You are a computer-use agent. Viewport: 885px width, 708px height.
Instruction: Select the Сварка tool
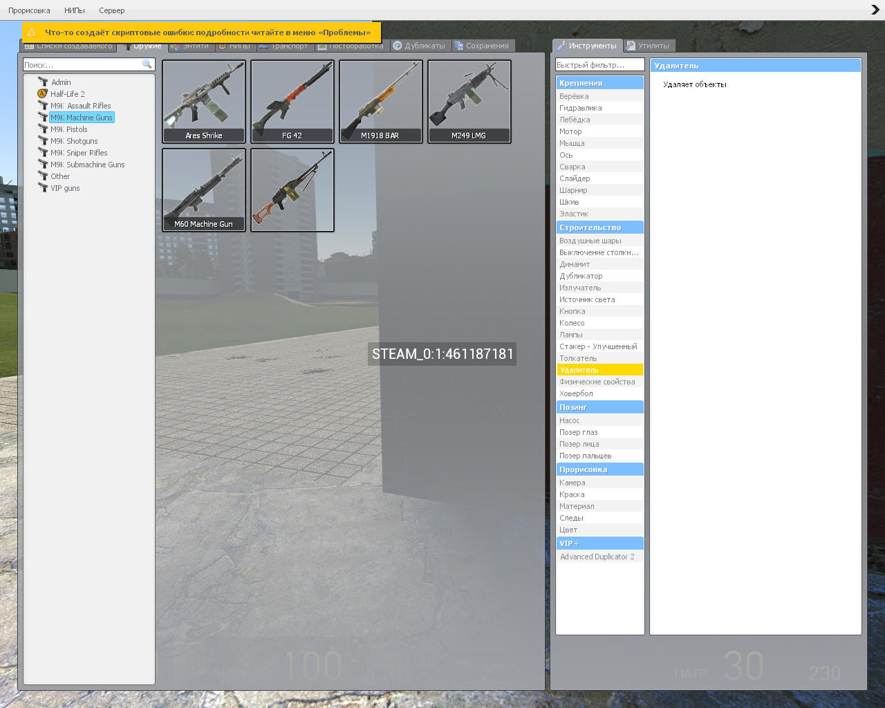tap(600, 167)
